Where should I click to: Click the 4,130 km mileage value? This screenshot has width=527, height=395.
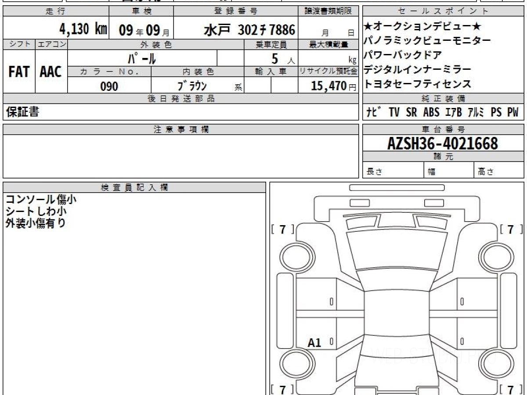(x=83, y=30)
